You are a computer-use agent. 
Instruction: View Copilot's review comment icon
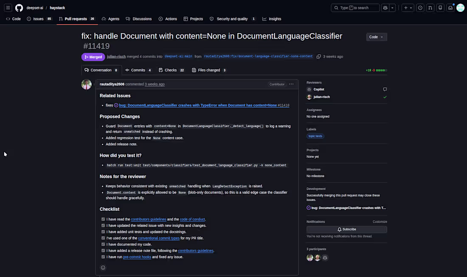(x=385, y=89)
